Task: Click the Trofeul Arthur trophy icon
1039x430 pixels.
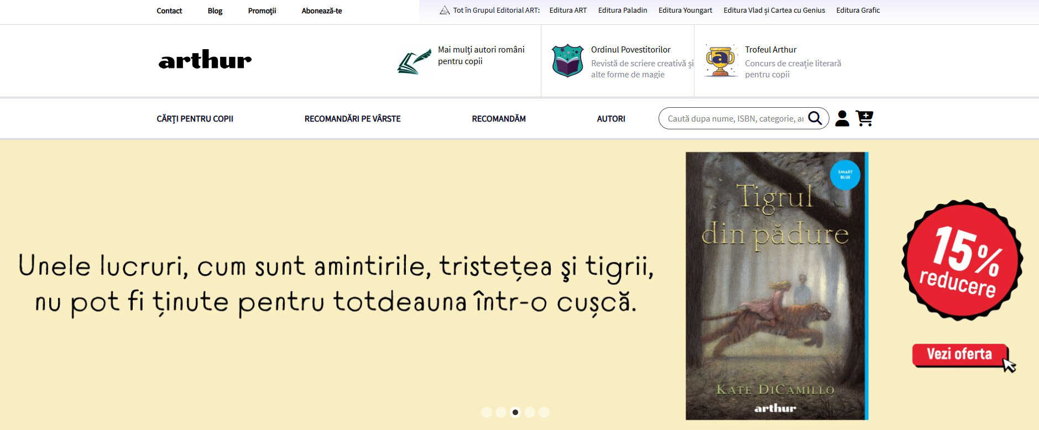Action: click(x=720, y=61)
